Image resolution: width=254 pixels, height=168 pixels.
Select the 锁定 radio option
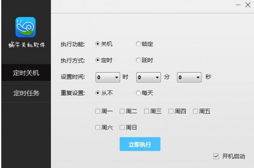point(138,44)
